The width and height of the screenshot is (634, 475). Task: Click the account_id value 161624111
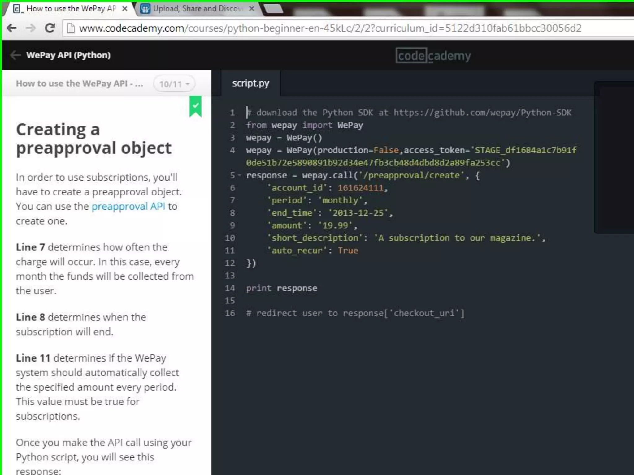tap(361, 188)
